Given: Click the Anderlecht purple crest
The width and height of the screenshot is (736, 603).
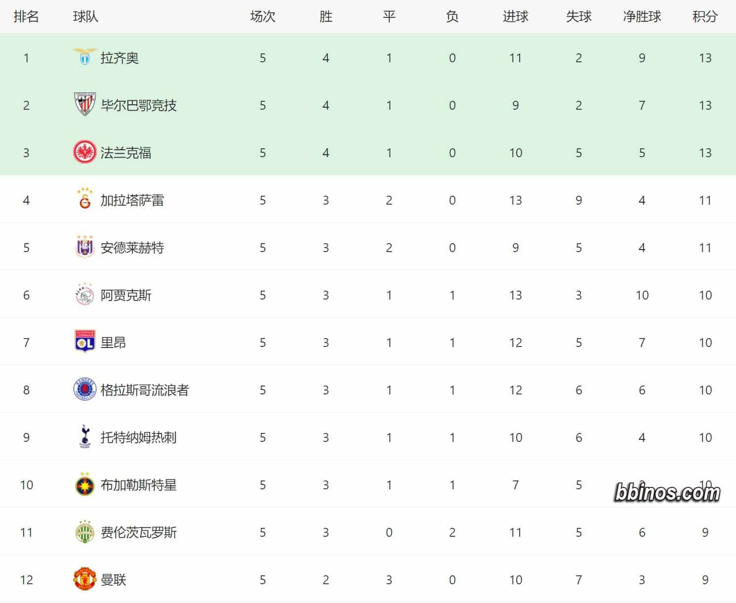Looking at the screenshot, I should coord(84,247).
